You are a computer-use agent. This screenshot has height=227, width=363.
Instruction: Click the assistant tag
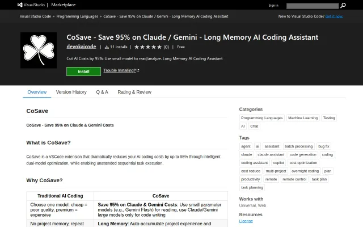[272, 146]
